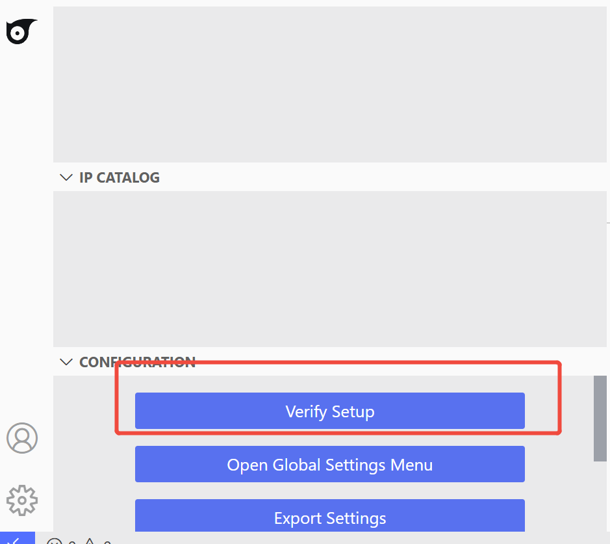Click the thin scrollbar beside the IP catalog area
Image resolution: width=610 pixels, height=544 pixels.
[x=607, y=224]
